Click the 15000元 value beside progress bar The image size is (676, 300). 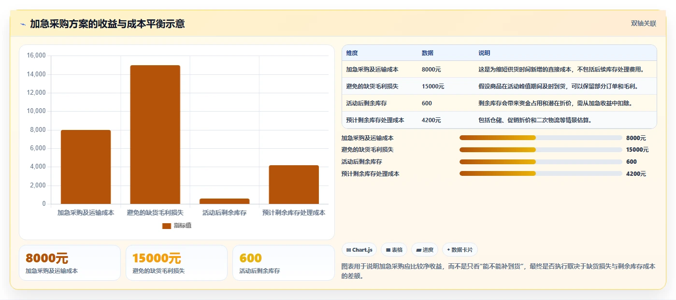637,150
